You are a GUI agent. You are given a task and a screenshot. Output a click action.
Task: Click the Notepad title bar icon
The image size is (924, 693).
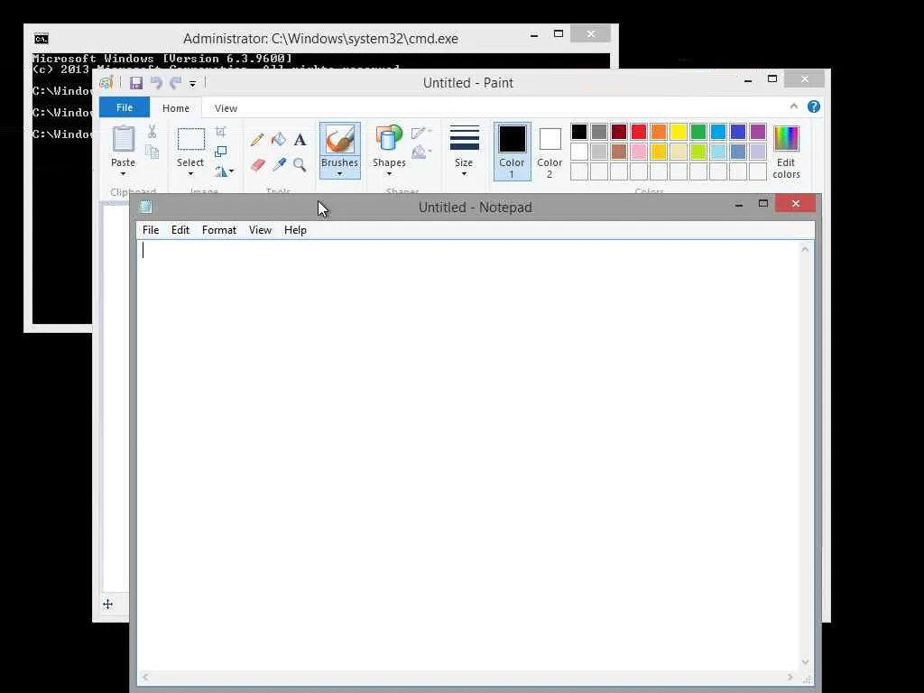tap(145, 207)
